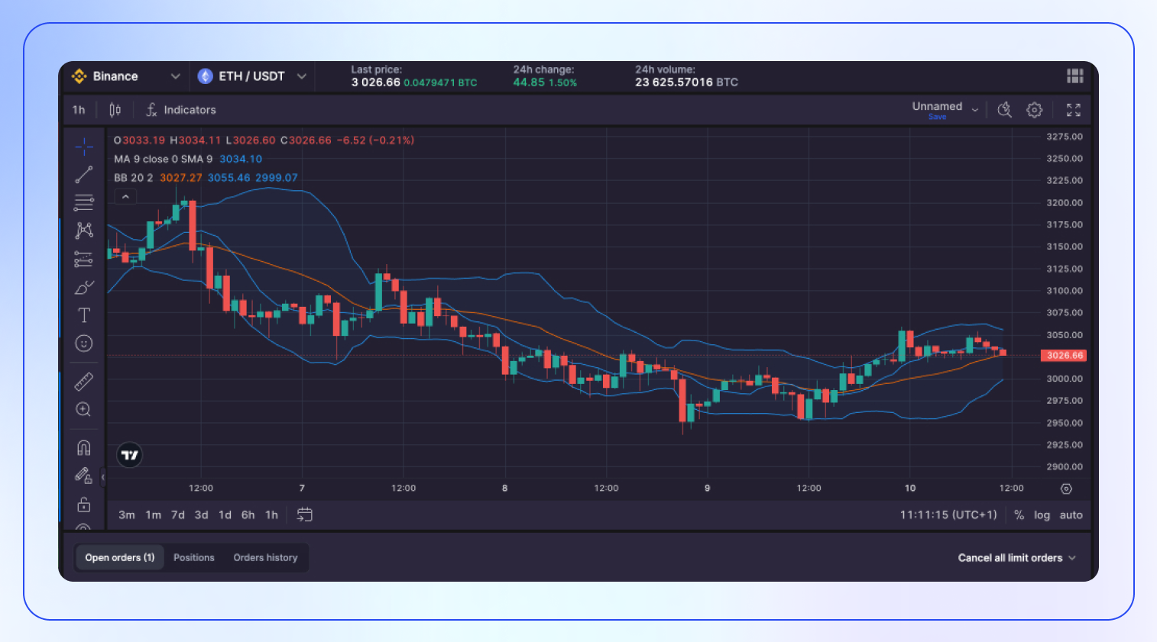The image size is (1157, 642).
Task: Switch to the Open orders (1) tab
Action: tap(120, 558)
